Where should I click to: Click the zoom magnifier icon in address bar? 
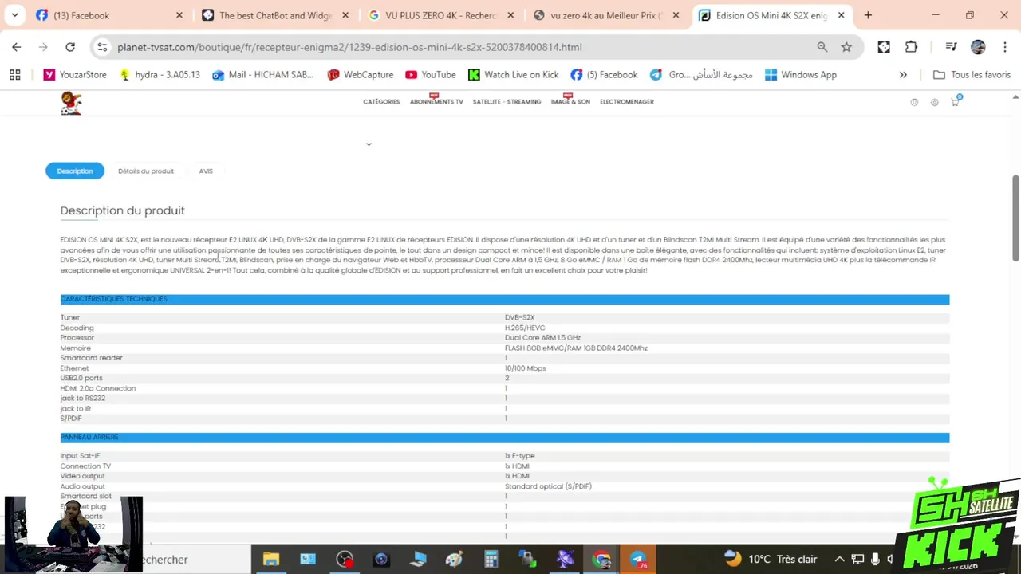(822, 47)
